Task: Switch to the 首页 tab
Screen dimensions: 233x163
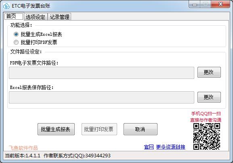Action: [x=13, y=16]
